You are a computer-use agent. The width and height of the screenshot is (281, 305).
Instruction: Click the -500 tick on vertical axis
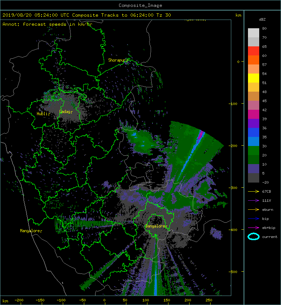(233, 272)
